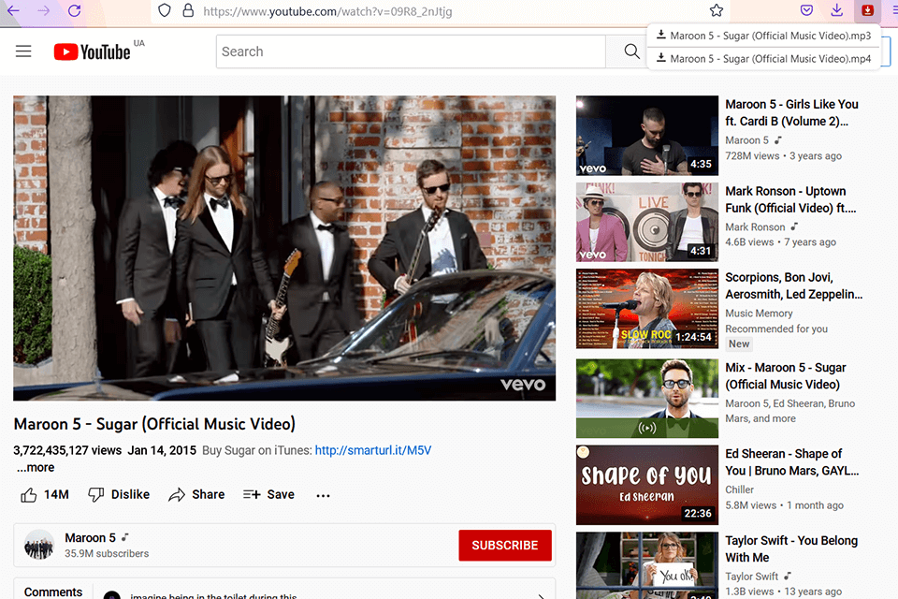Open the Mark Ronson channel name
This screenshot has width=898, height=599.
(x=755, y=227)
